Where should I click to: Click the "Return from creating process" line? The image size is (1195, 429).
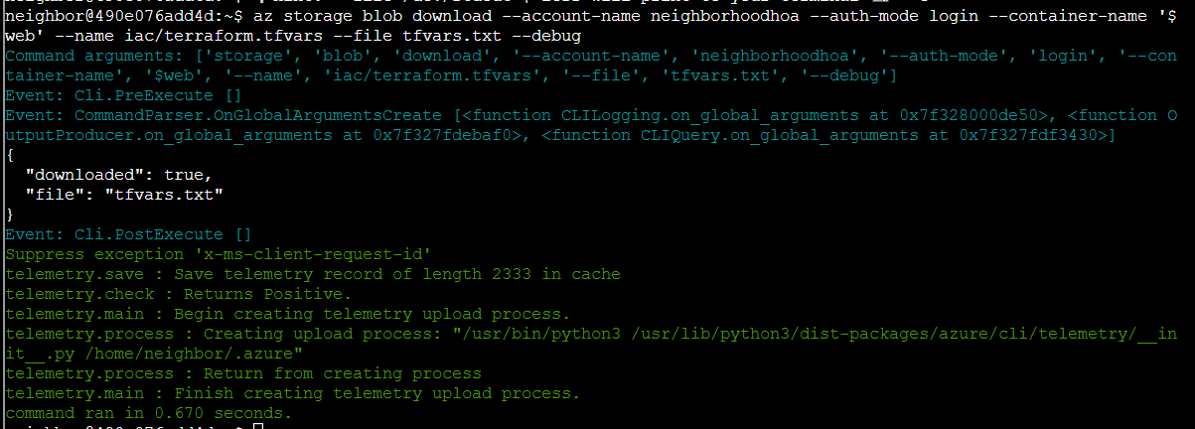tap(243, 373)
